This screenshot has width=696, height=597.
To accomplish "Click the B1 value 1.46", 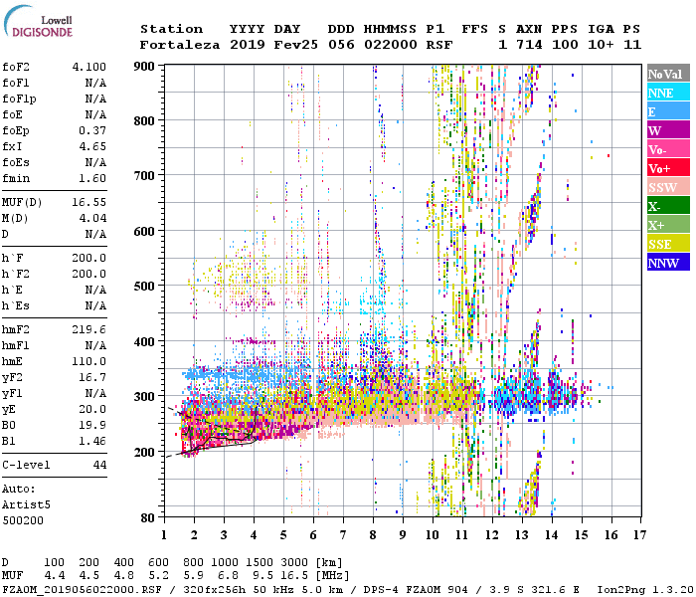I will tap(92, 441).
